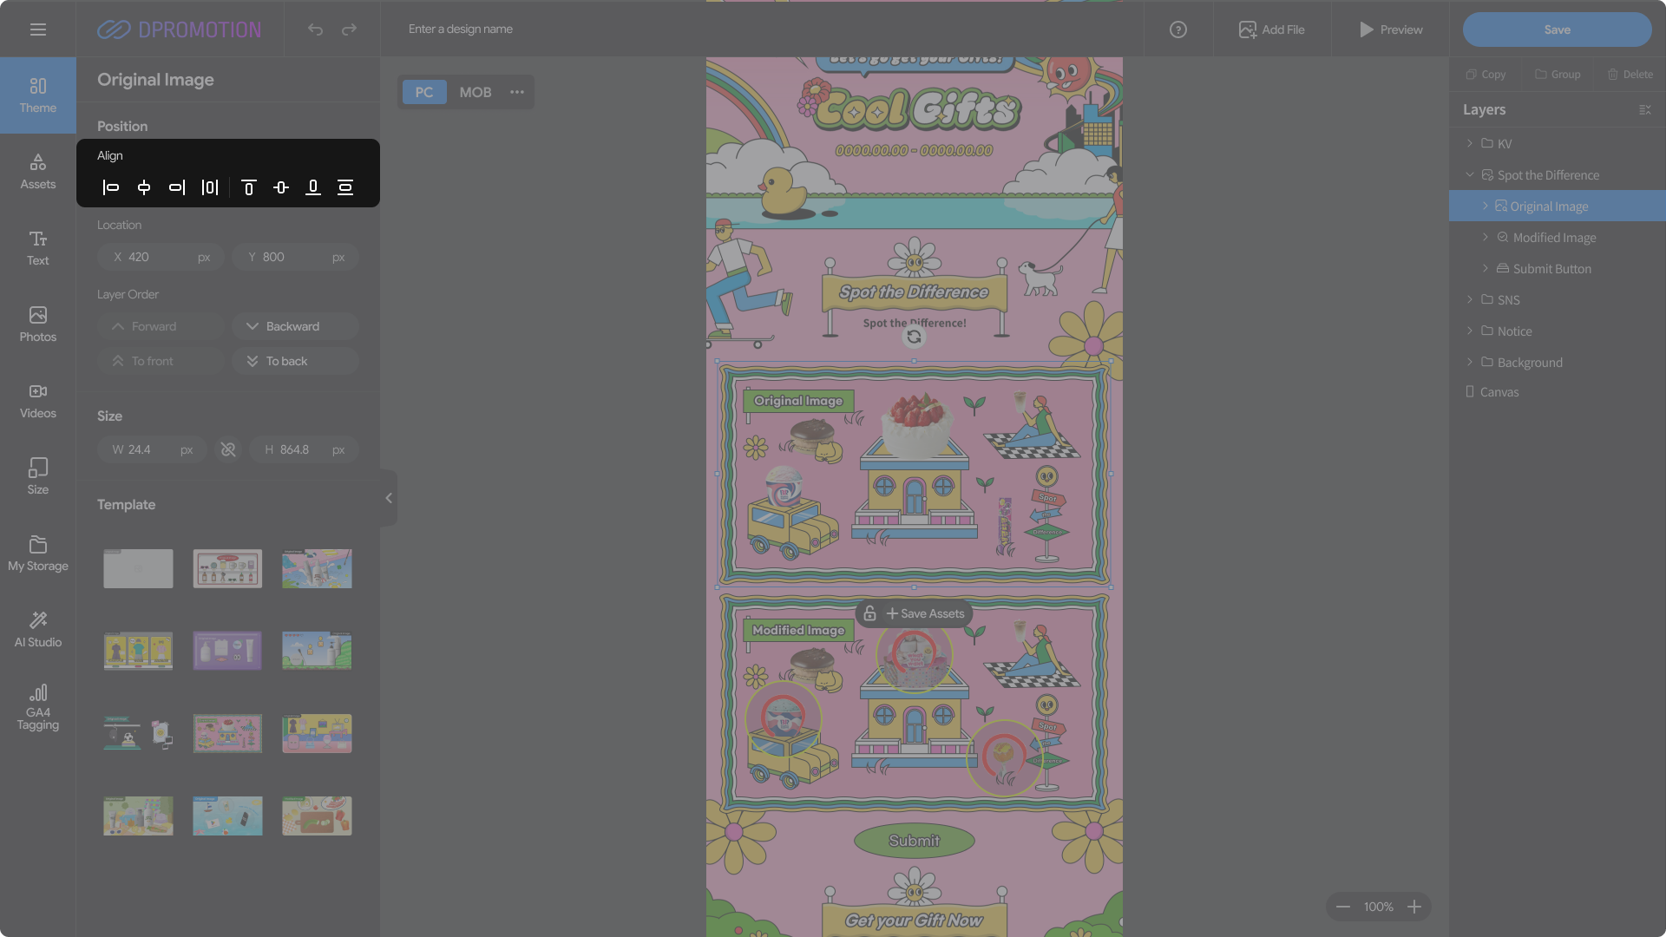Open the My Storage sidebar tab

coord(38,553)
